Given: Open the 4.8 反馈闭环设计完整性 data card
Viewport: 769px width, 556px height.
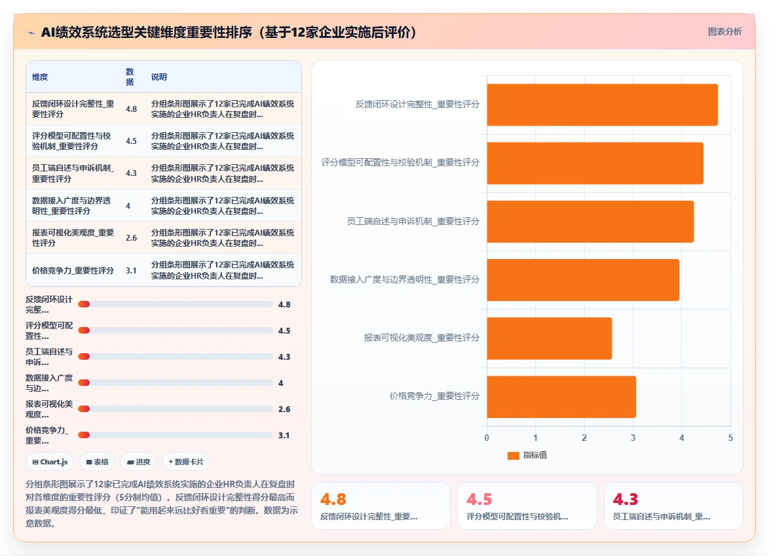Looking at the screenshot, I should 381,506.
